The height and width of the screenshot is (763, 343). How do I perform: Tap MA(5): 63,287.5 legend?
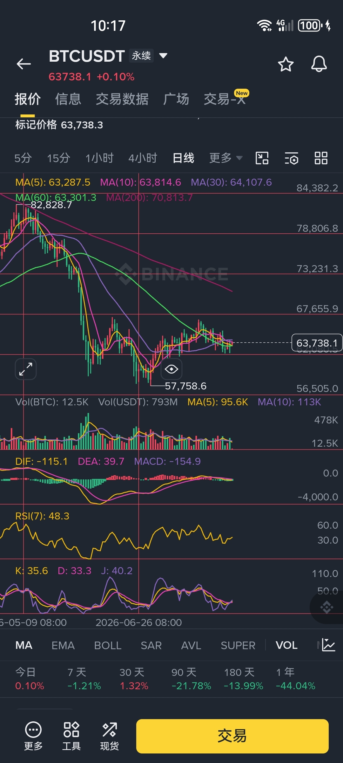click(53, 182)
